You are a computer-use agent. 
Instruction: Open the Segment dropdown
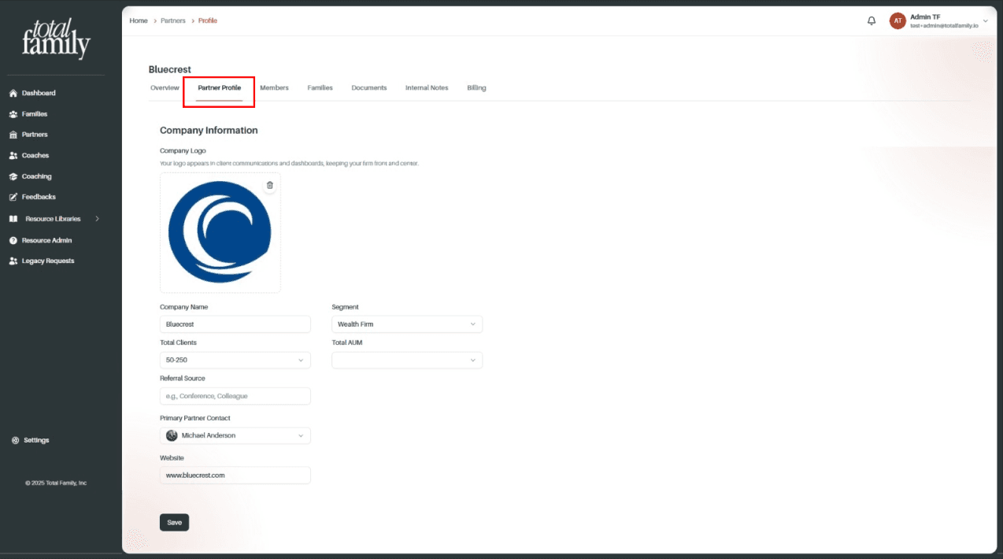407,324
